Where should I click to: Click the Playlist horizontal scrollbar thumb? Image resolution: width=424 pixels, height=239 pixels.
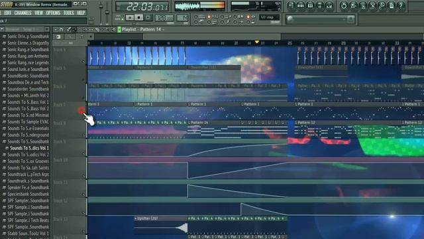click(x=212, y=37)
